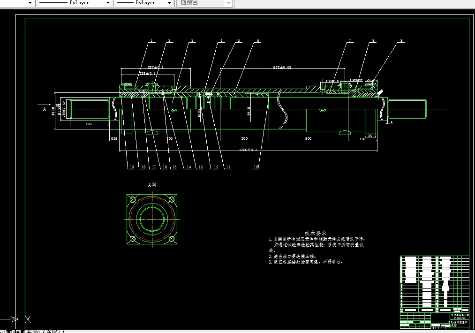Viewport: 475px width, 333px height.
Task: Select part balloon number 10
Action: tap(256, 167)
